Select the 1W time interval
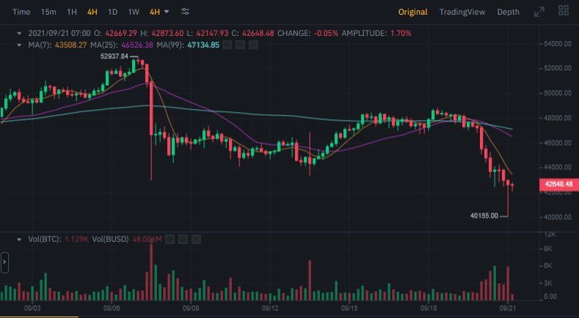This screenshot has height=318, width=579. (133, 12)
